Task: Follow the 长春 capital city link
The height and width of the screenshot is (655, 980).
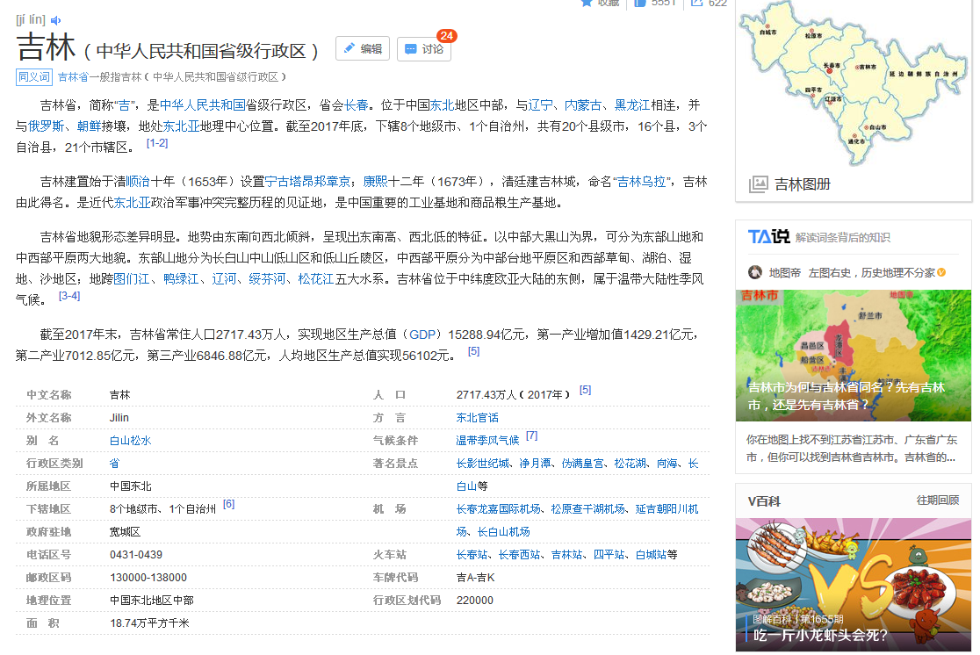Action: coord(357,105)
